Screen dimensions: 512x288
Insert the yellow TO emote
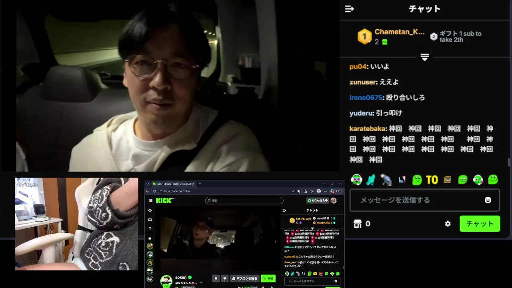[432, 180]
